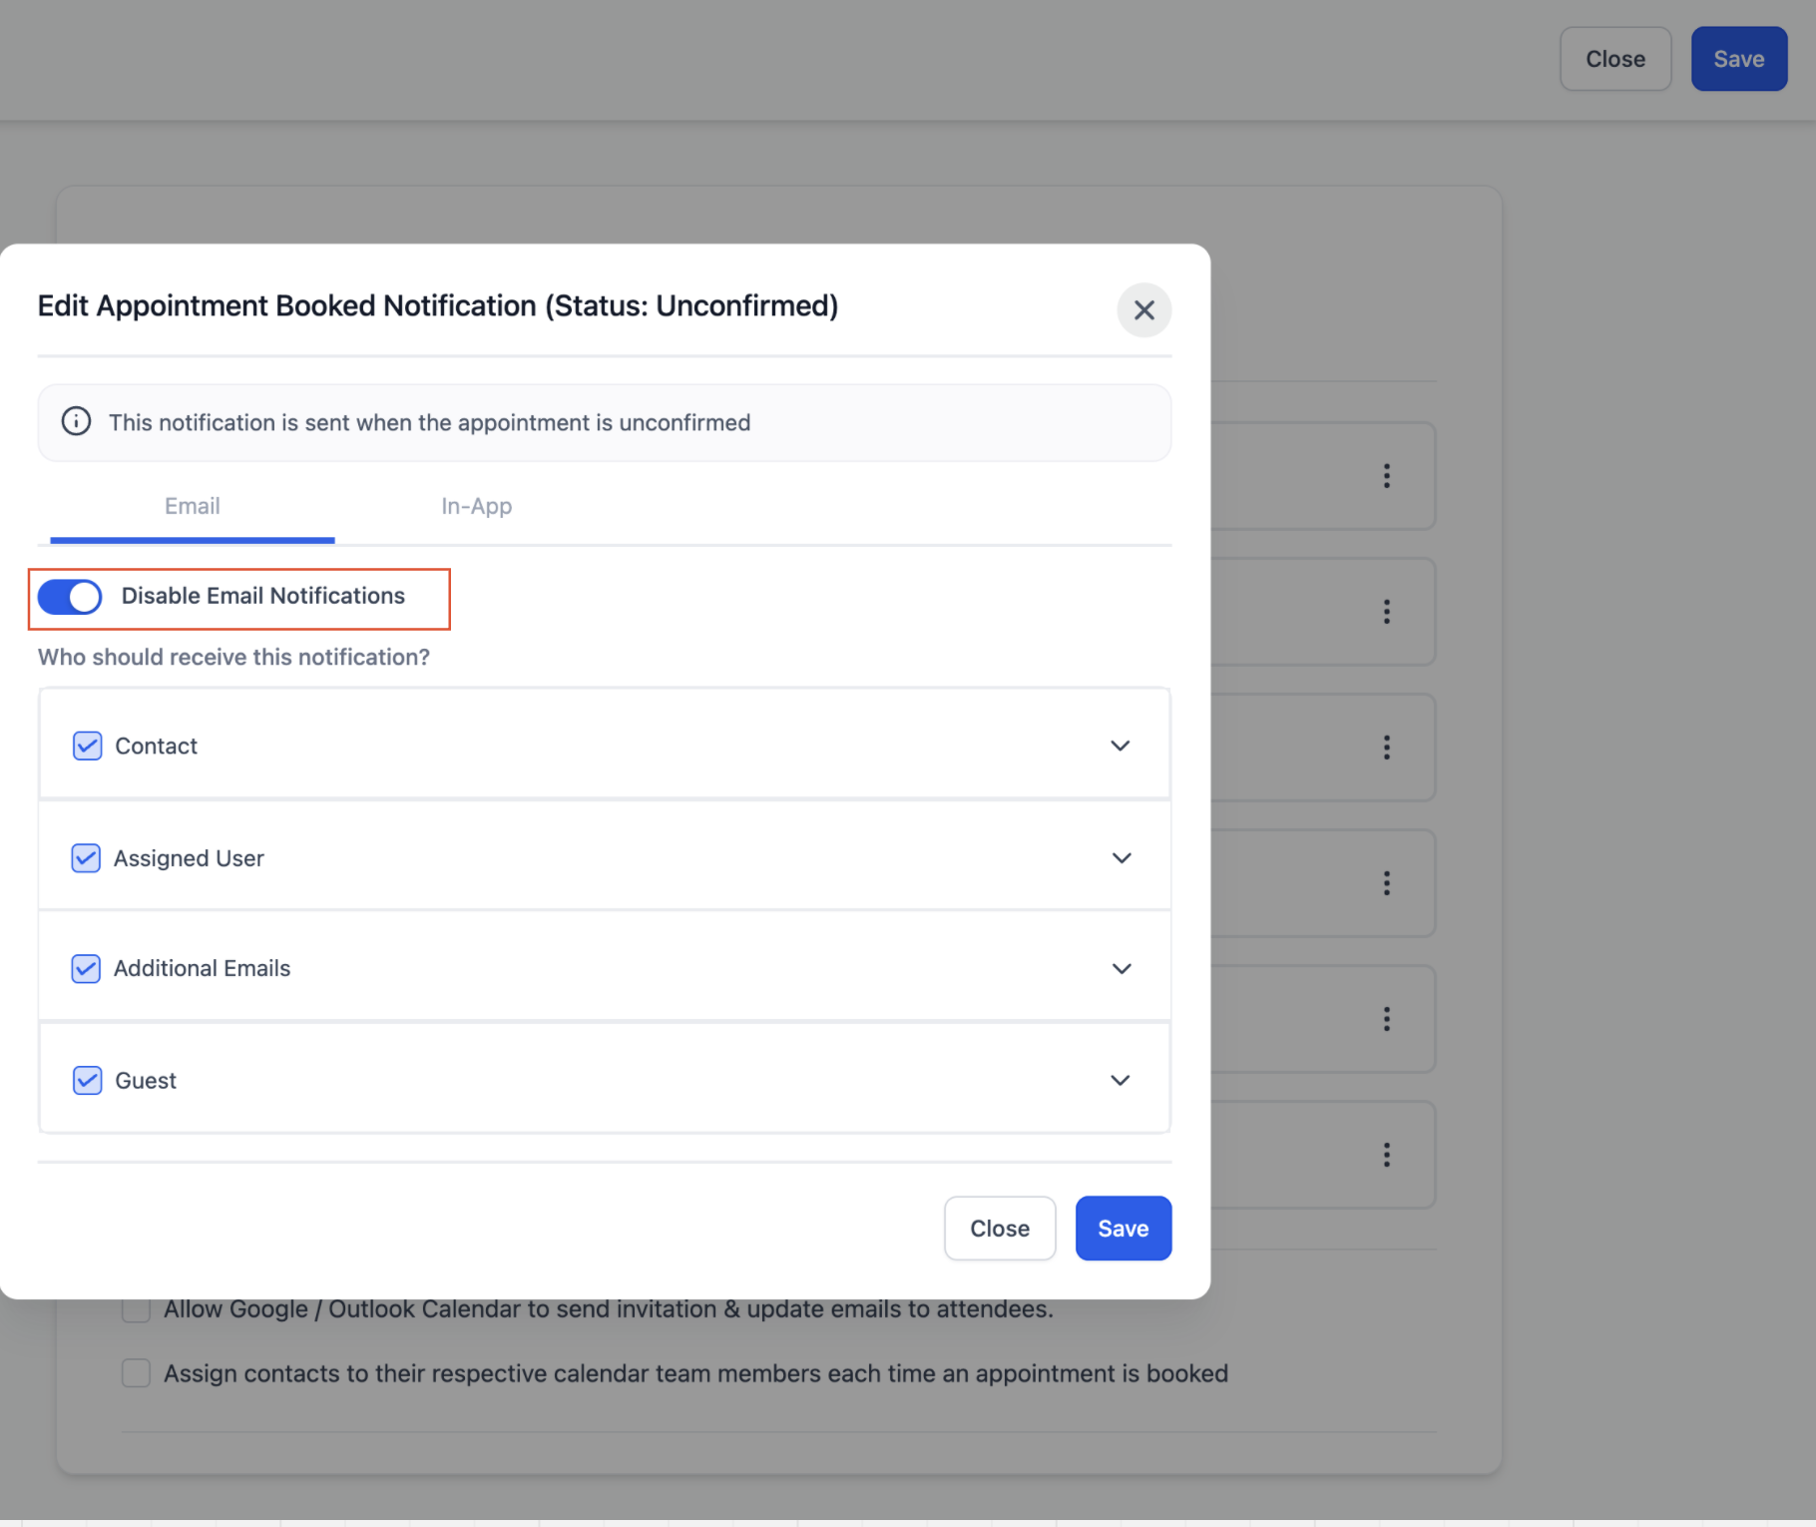This screenshot has width=1816, height=1527.
Task: Close the notification dialog with the X icon
Action: point(1143,310)
